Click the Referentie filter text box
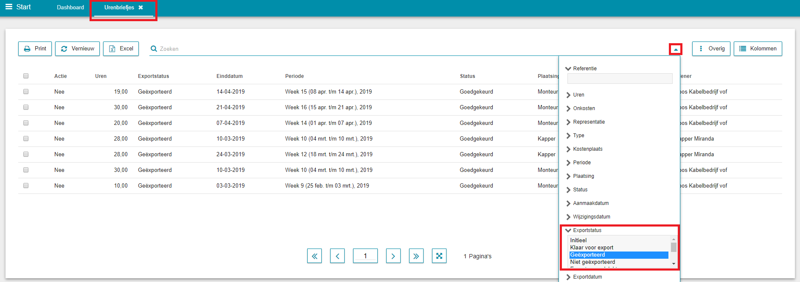 click(x=620, y=78)
